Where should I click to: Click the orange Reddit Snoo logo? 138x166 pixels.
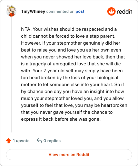(x=111, y=11)
